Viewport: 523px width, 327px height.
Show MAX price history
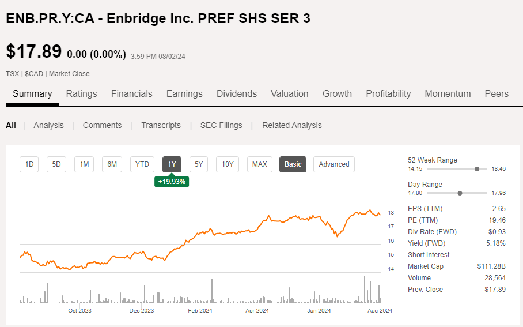(x=260, y=164)
